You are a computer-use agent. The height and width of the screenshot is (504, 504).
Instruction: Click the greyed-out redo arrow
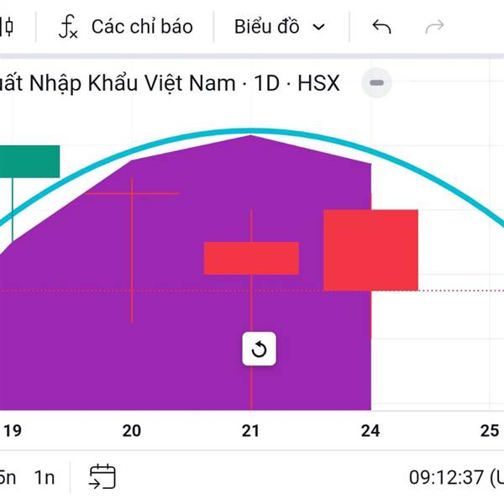[x=434, y=27]
